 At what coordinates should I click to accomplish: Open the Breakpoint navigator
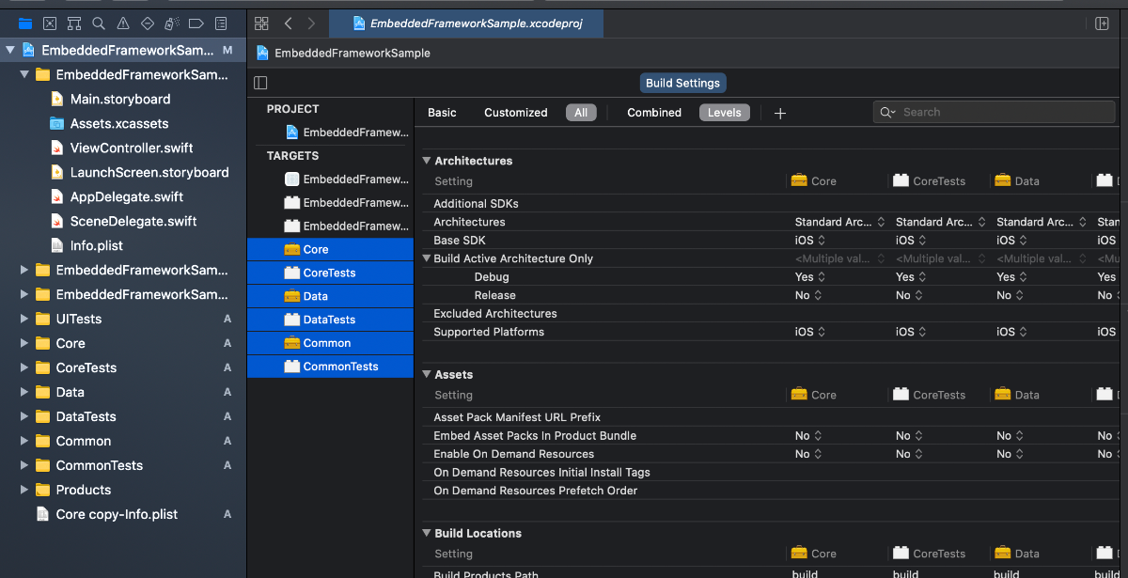click(196, 23)
